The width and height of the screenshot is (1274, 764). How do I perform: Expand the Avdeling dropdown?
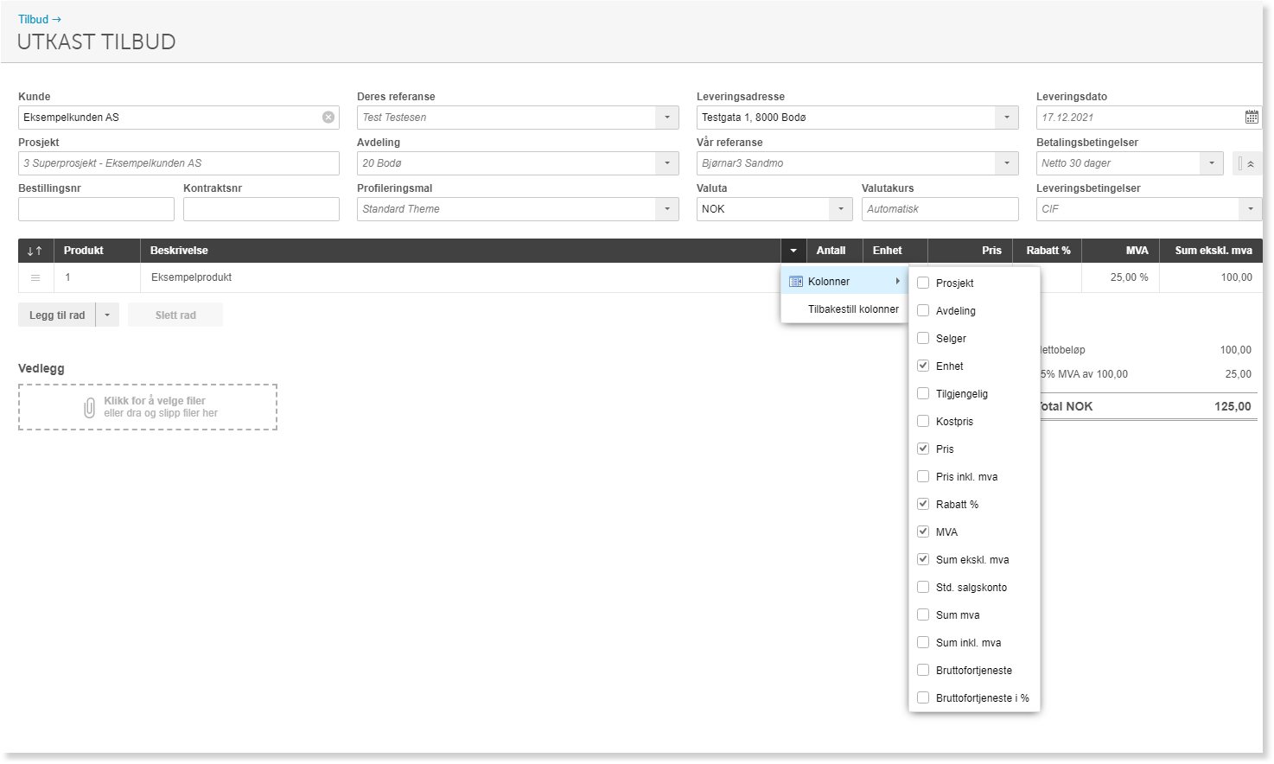point(667,163)
